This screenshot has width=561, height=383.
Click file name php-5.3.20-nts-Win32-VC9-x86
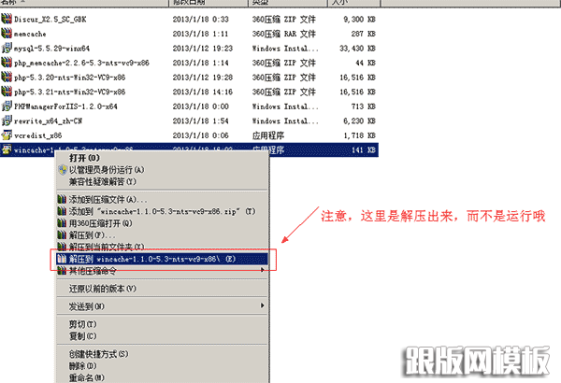pyautogui.click(x=70, y=78)
